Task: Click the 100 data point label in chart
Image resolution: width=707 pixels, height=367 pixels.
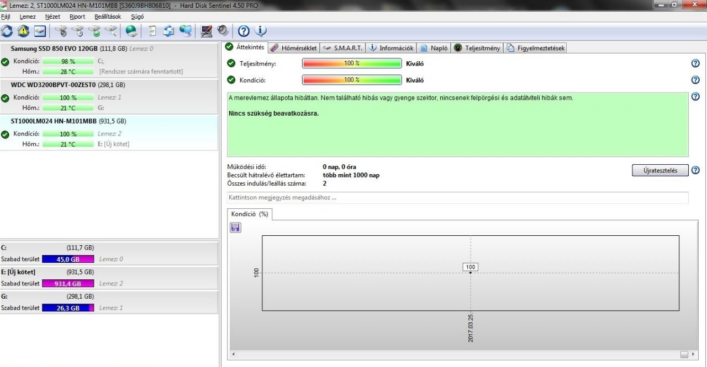Action: click(471, 267)
